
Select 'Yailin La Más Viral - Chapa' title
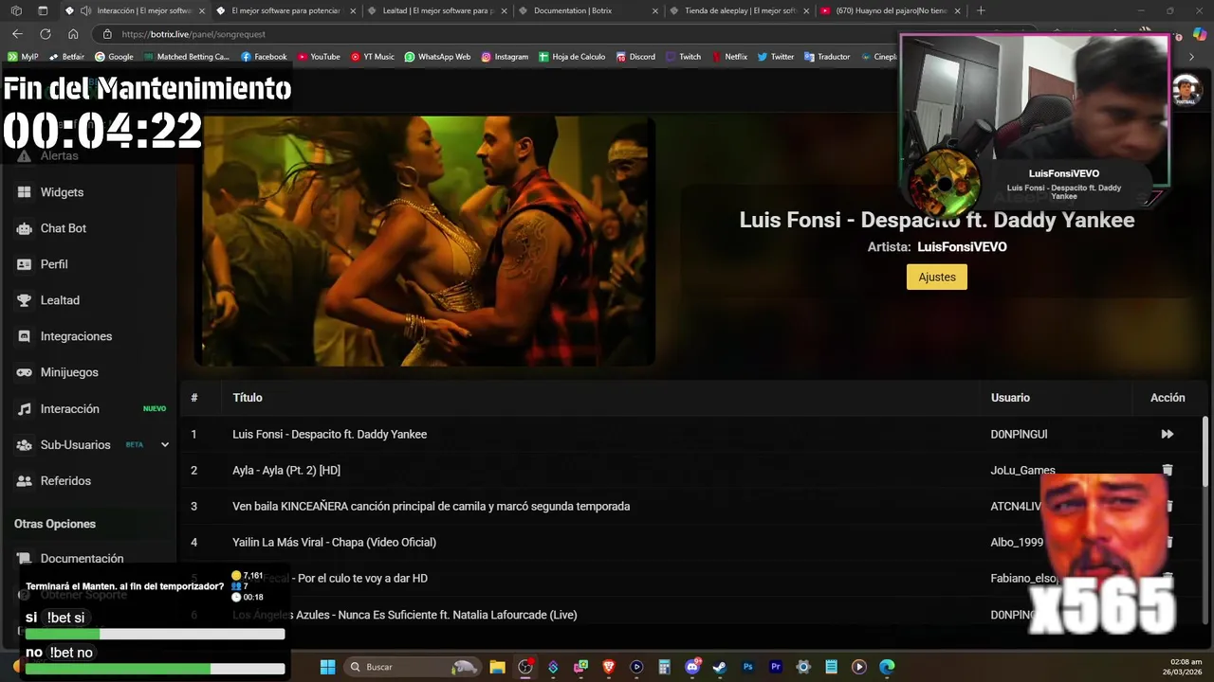click(335, 542)
